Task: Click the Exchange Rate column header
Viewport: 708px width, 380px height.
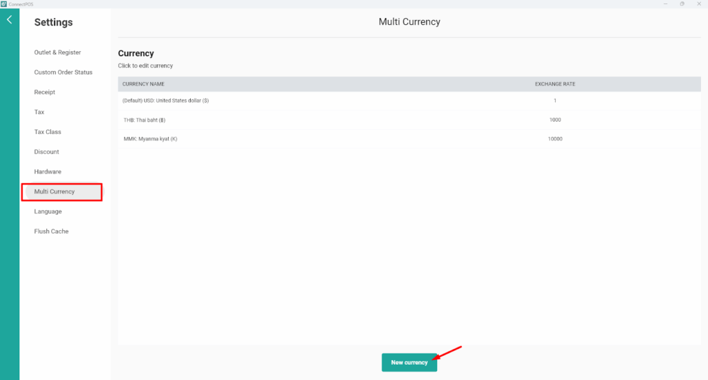Action: click(x=555, y=84)
